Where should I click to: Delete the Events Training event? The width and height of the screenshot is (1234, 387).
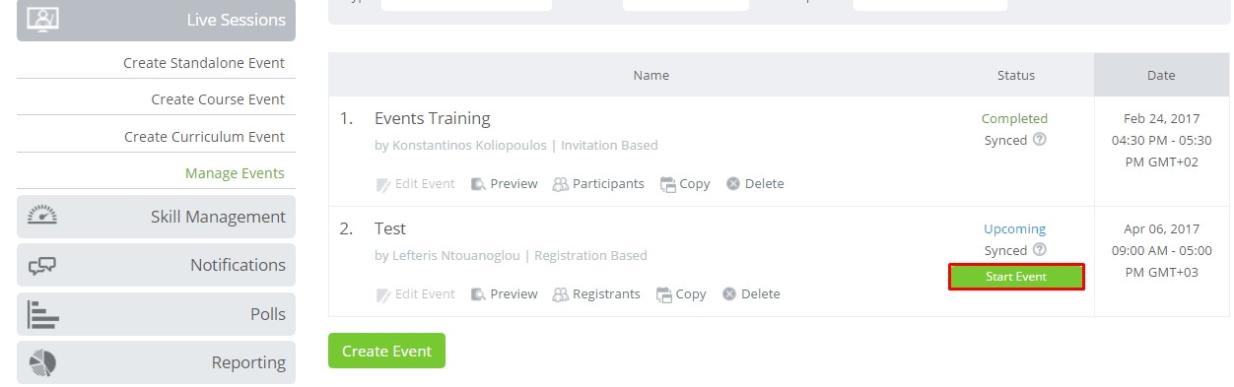755,184
